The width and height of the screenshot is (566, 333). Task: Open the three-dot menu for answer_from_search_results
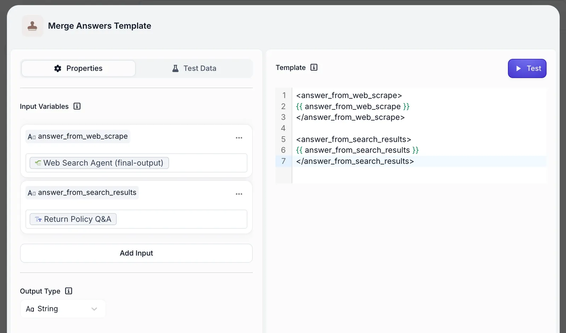pos(239,194)
